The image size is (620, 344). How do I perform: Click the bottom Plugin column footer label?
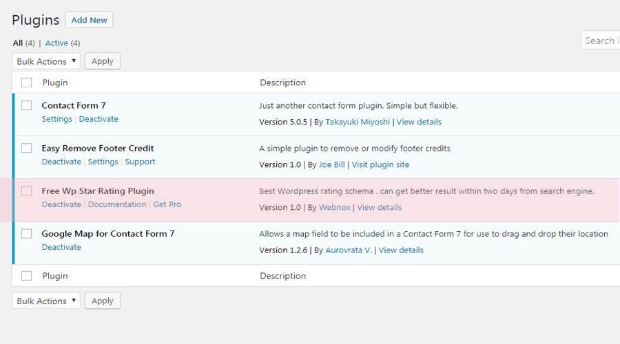click(55, 276)
